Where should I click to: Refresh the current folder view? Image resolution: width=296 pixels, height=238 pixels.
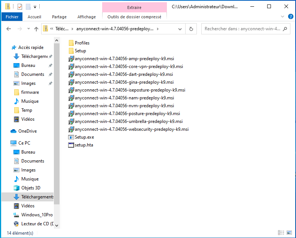pyautogui.click(x=191, y=29)
